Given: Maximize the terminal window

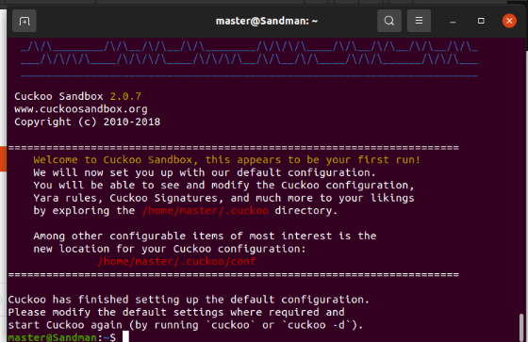Looking at the screenshot, I should click(x=481, y=21).
